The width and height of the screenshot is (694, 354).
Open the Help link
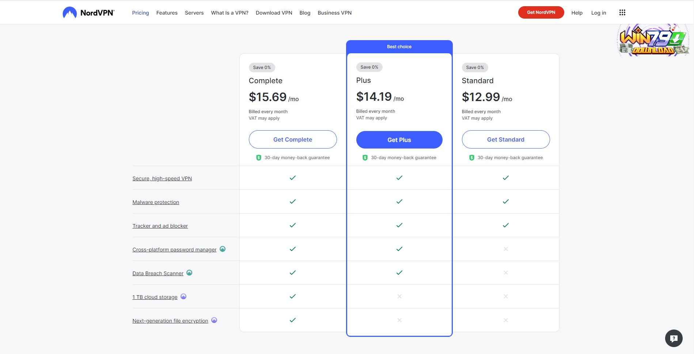[x=577, y=13]
